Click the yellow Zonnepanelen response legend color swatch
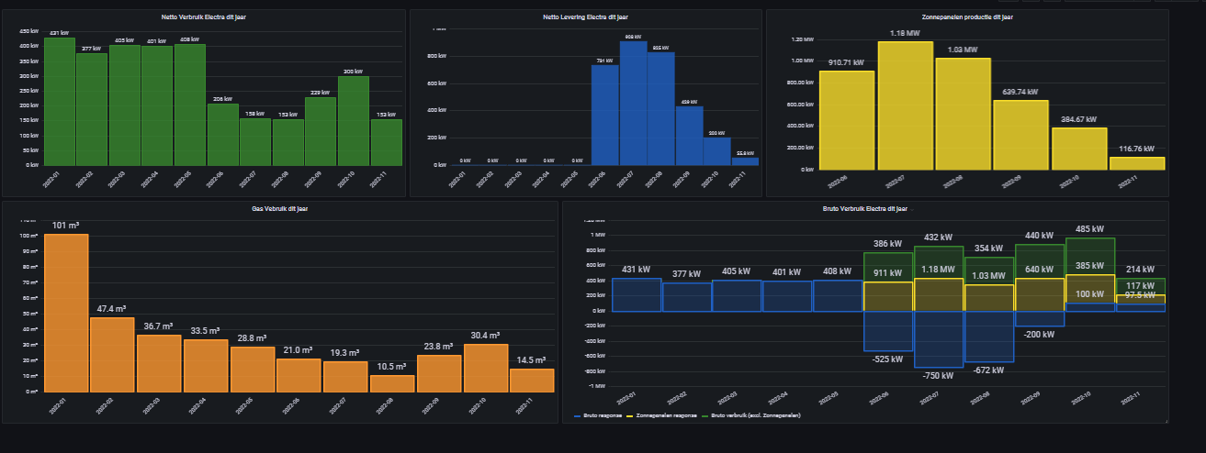The width and height of the screenshot is (1206, 453). click(631, 415)
